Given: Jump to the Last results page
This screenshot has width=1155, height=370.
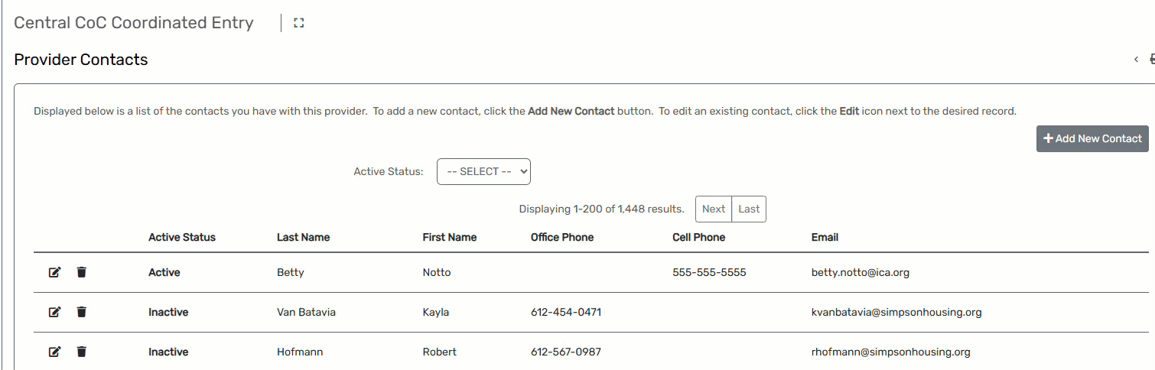Looking at the screenshot, I should 749,209.
